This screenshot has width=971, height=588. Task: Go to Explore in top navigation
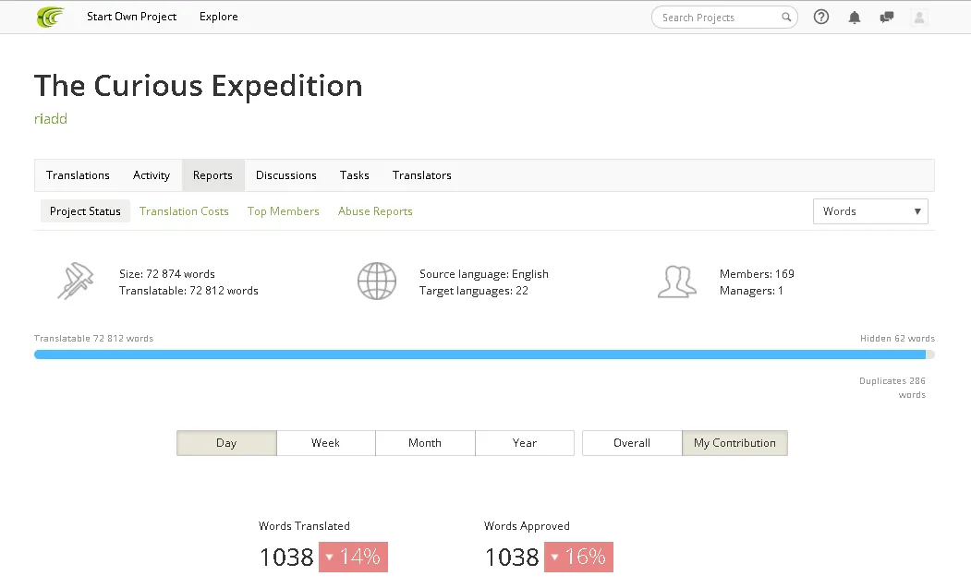[x=219, y=17]
